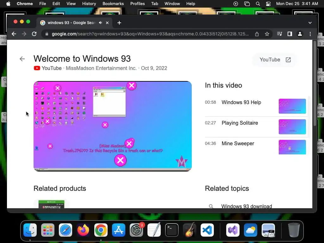
Task: View site info via the lock icon
Action: [47, 34]
